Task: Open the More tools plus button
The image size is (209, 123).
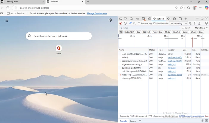Action: [x=186, y=19]
